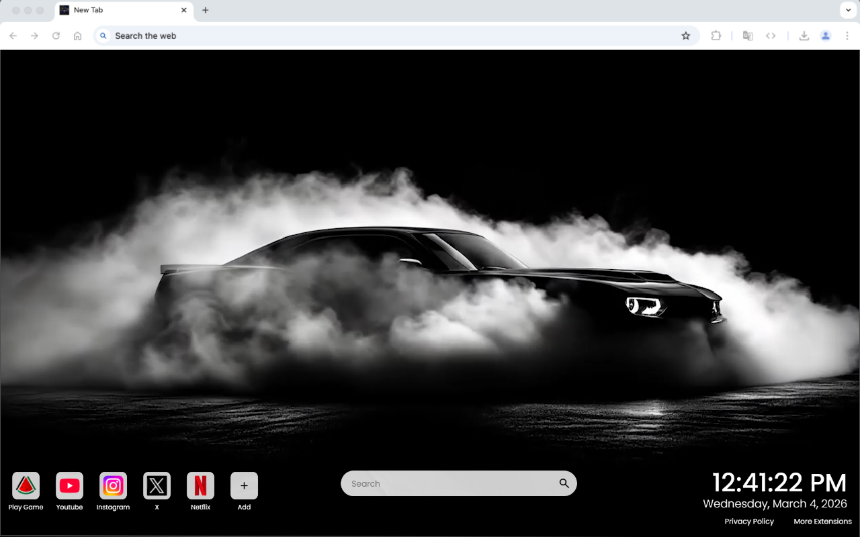Open the Extensions puzzle icon
This screenshot has width=860, height=537.
(716, 36)
